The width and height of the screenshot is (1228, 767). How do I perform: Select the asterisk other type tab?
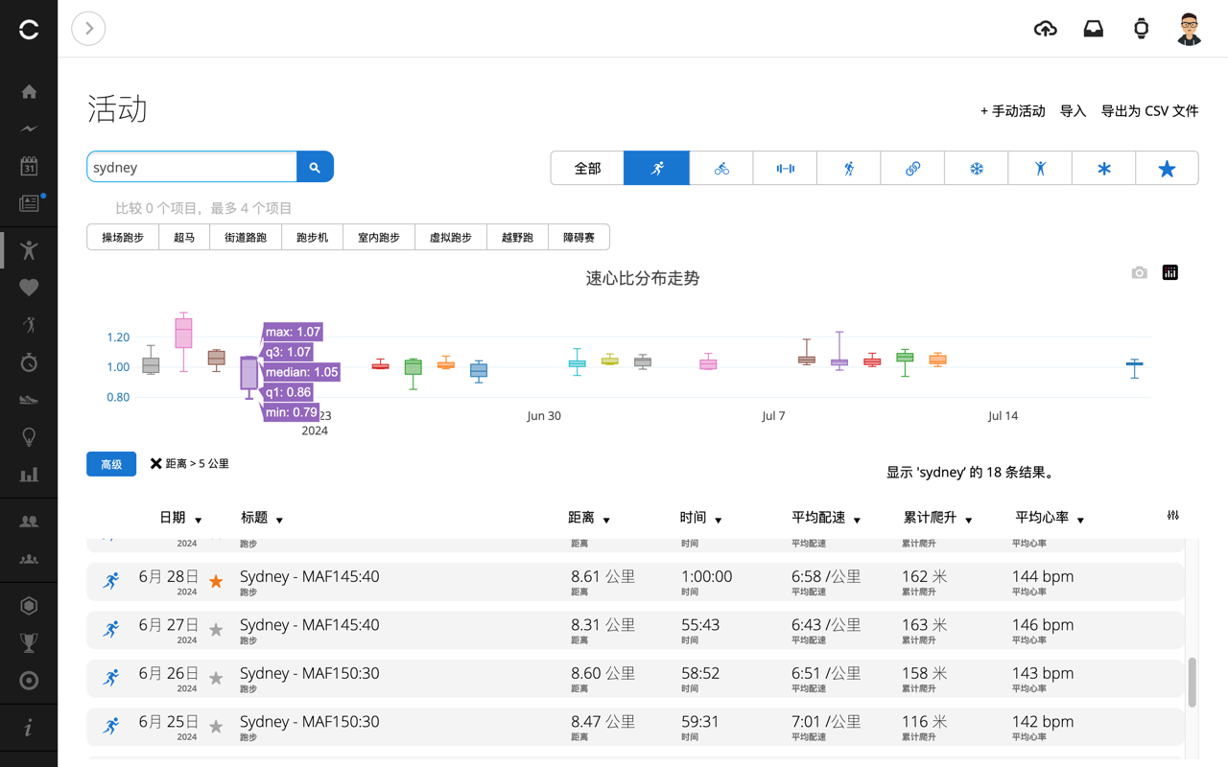[1103, 168]
